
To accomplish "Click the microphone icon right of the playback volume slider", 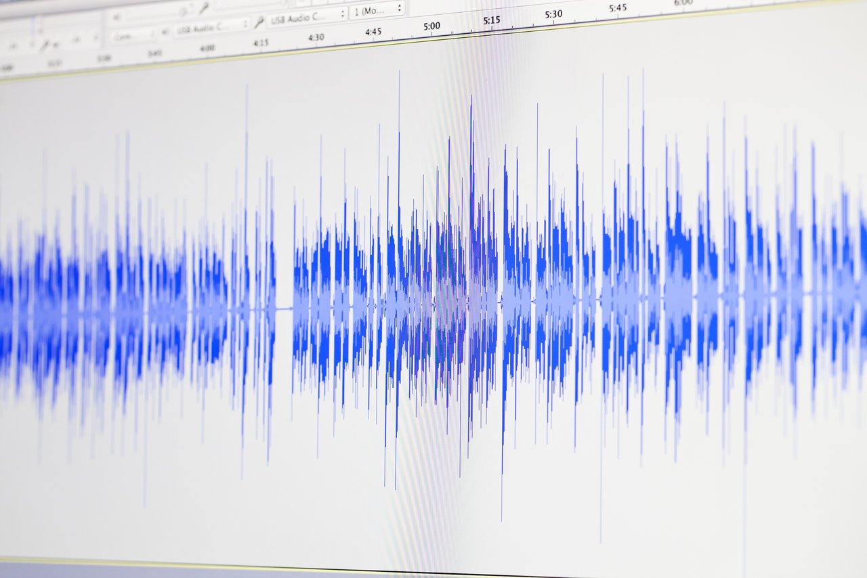I will coord(203,8).
